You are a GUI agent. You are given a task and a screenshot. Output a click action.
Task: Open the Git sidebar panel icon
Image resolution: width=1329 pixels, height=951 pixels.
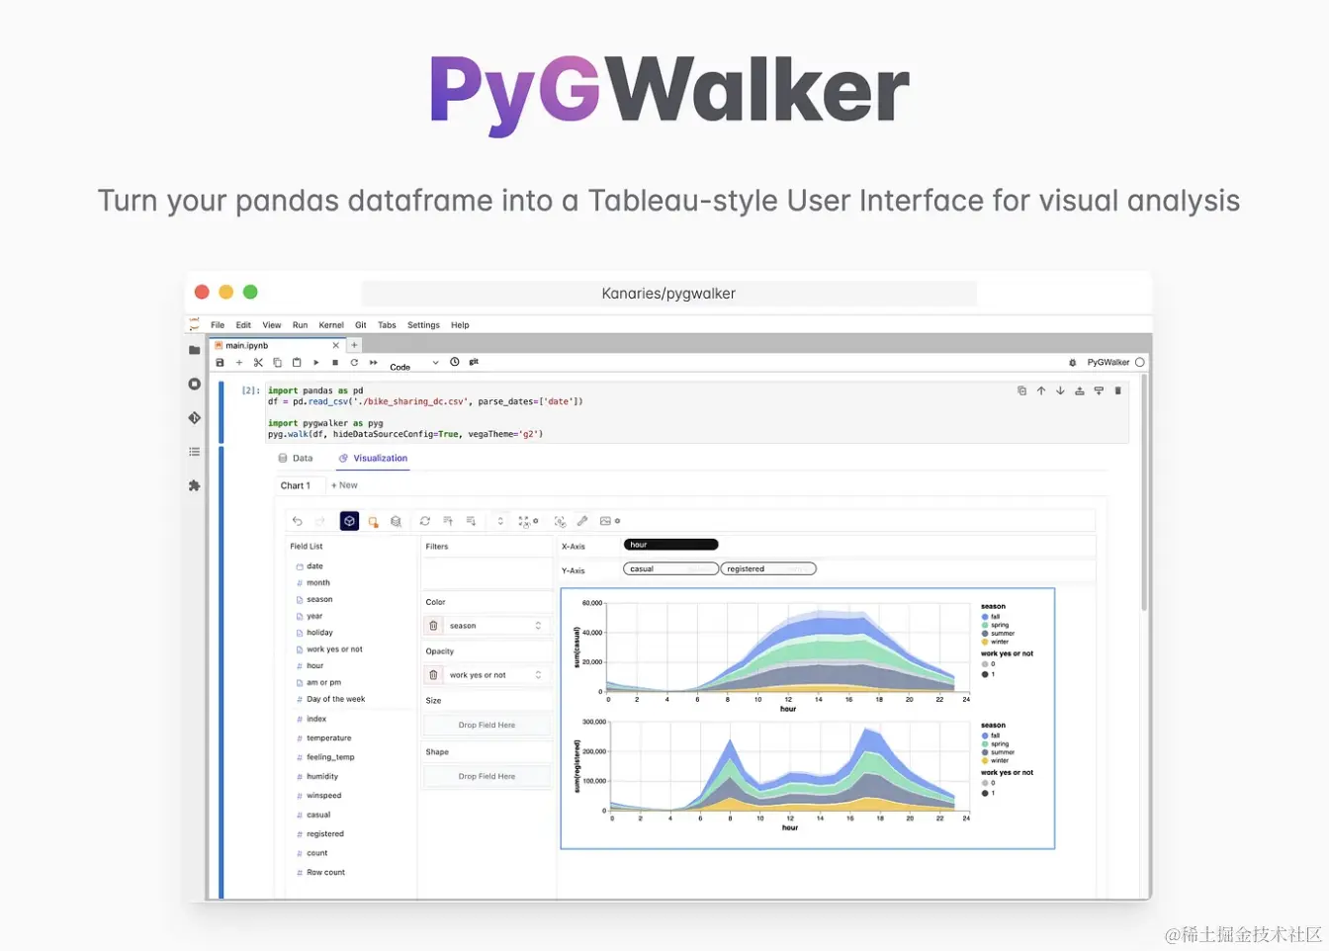194,418
